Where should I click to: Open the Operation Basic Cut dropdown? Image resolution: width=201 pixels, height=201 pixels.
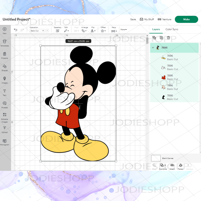coord(37,31)
